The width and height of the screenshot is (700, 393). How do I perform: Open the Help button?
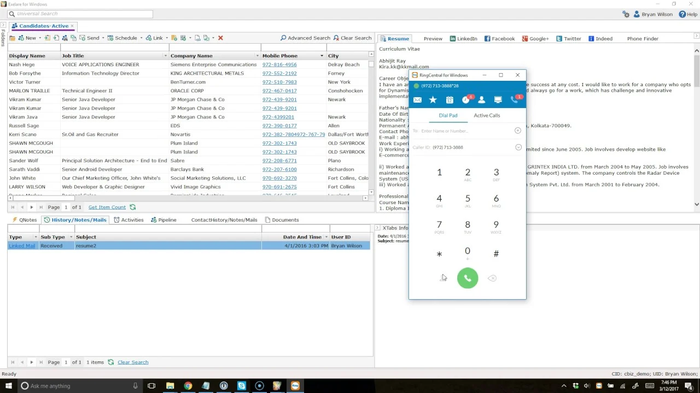(688, 14)
